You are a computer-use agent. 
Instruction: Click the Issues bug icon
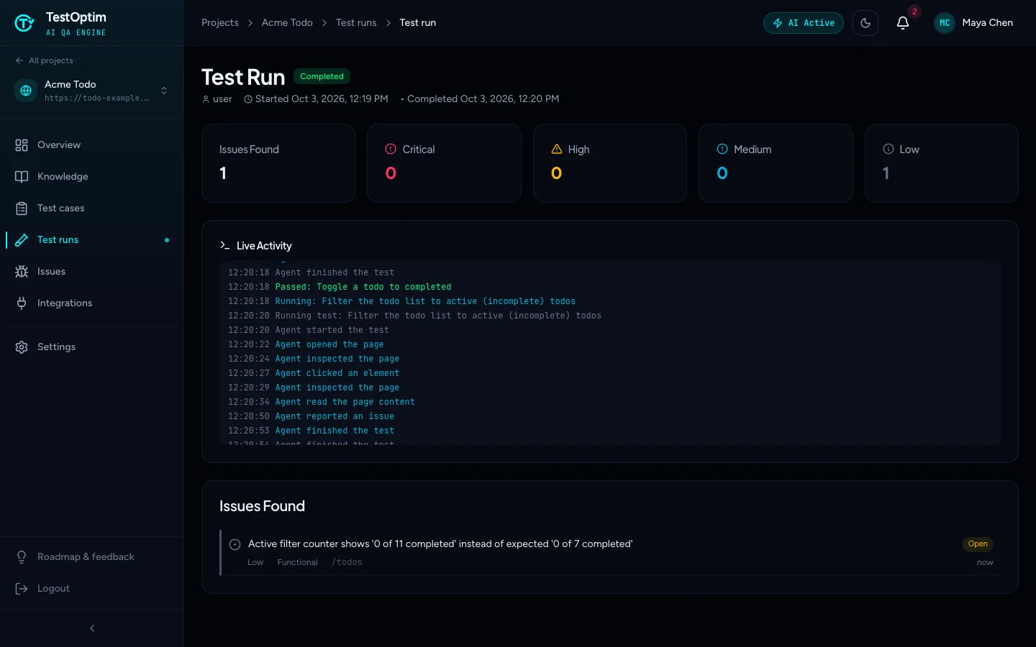click(x=22, y=272)
